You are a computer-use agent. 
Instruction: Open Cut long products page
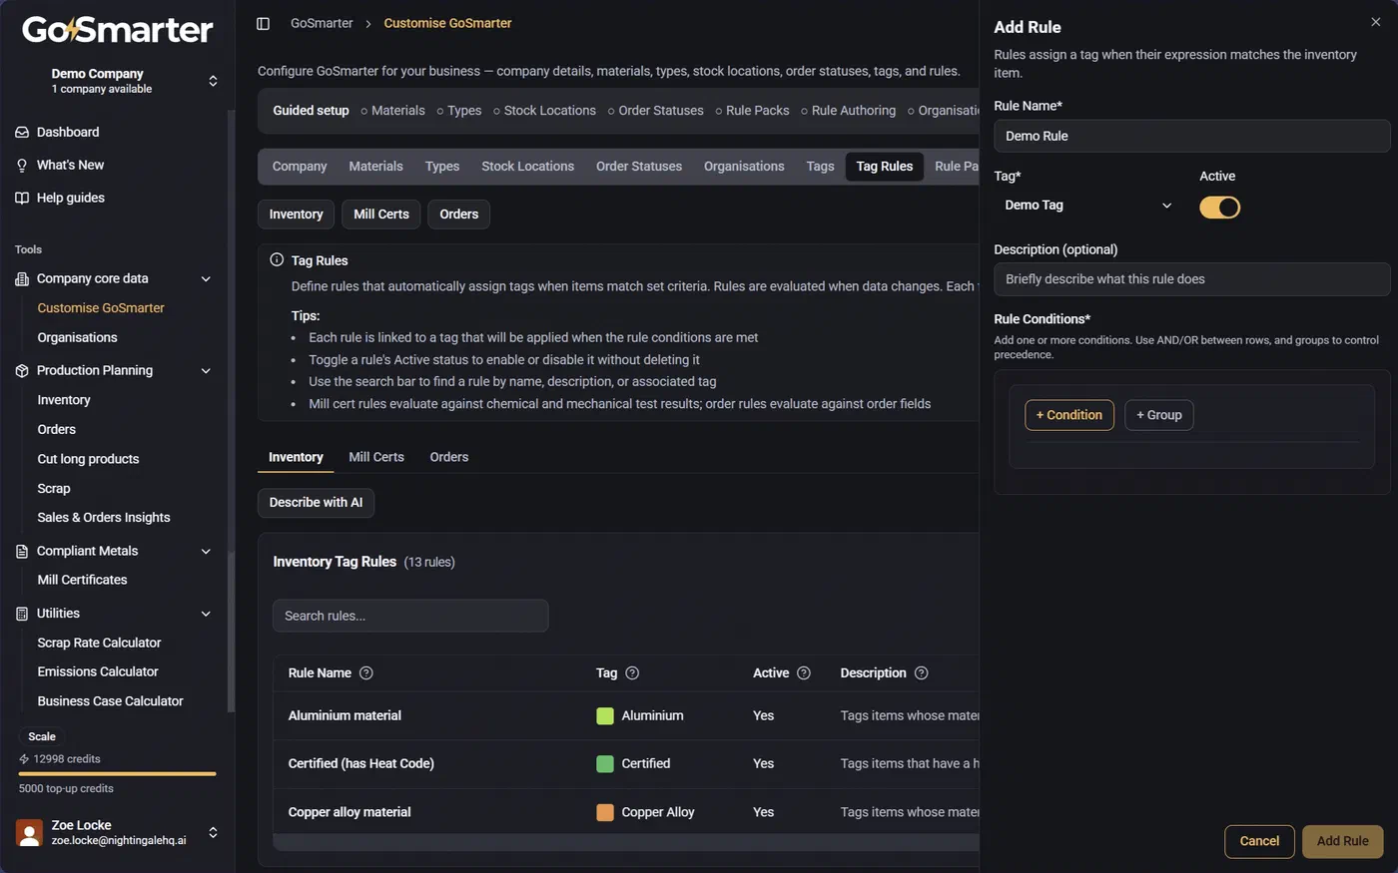point(88,459)
